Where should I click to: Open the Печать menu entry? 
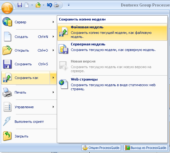[x=29, y=92]
